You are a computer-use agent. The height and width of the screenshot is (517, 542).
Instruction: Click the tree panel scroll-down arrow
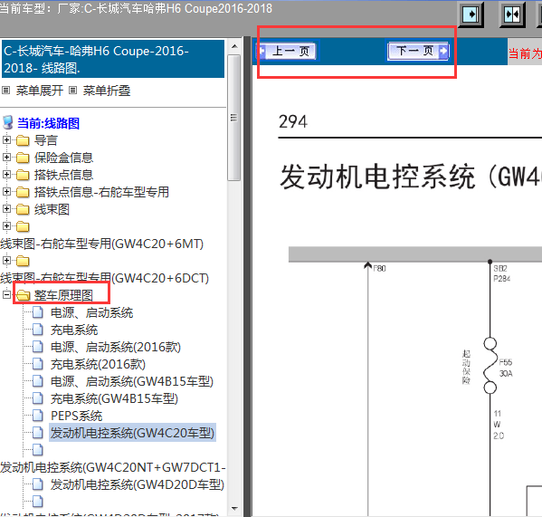click(234, 509)
